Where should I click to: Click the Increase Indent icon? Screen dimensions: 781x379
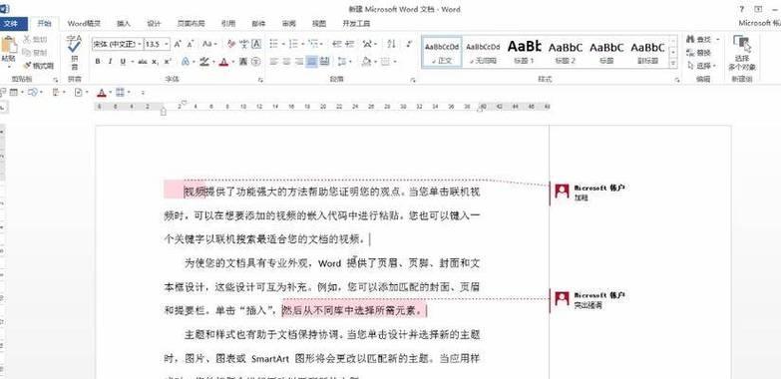click(x=350, y=44)
